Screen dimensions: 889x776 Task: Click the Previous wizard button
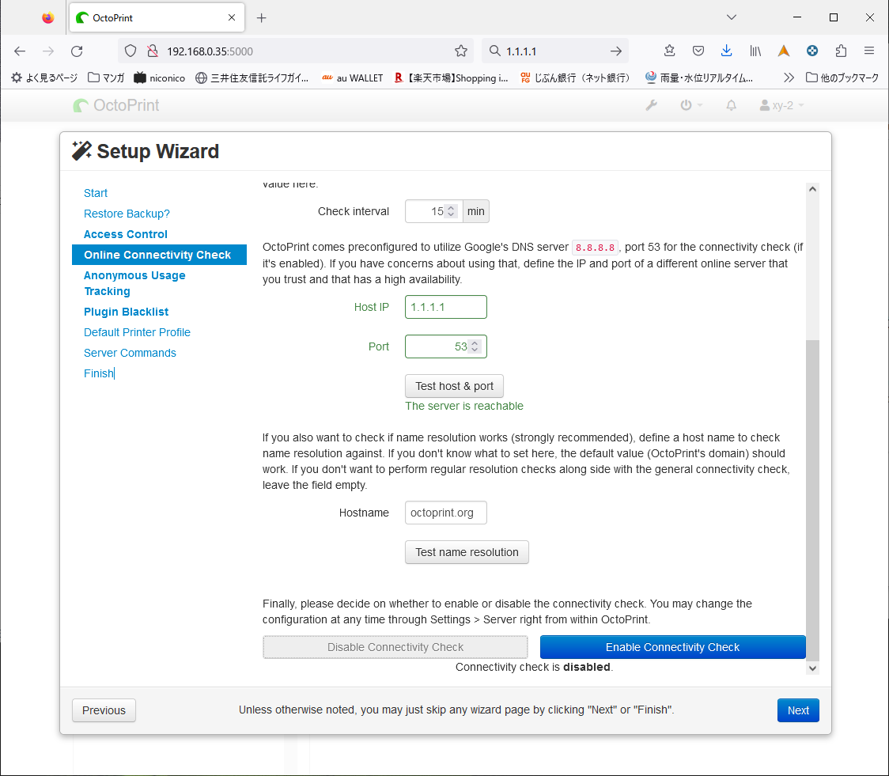coord(104,710)
